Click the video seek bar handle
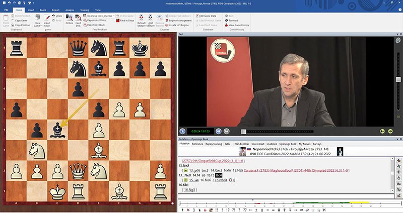 tap(243, 131)
